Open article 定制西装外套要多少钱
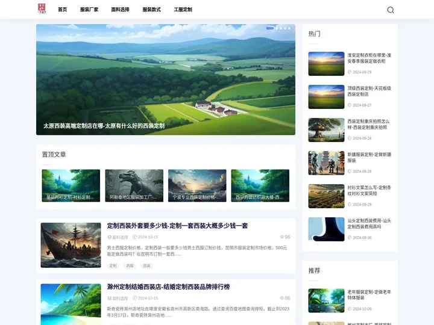 pyautogui.click(x=177, y=226)
